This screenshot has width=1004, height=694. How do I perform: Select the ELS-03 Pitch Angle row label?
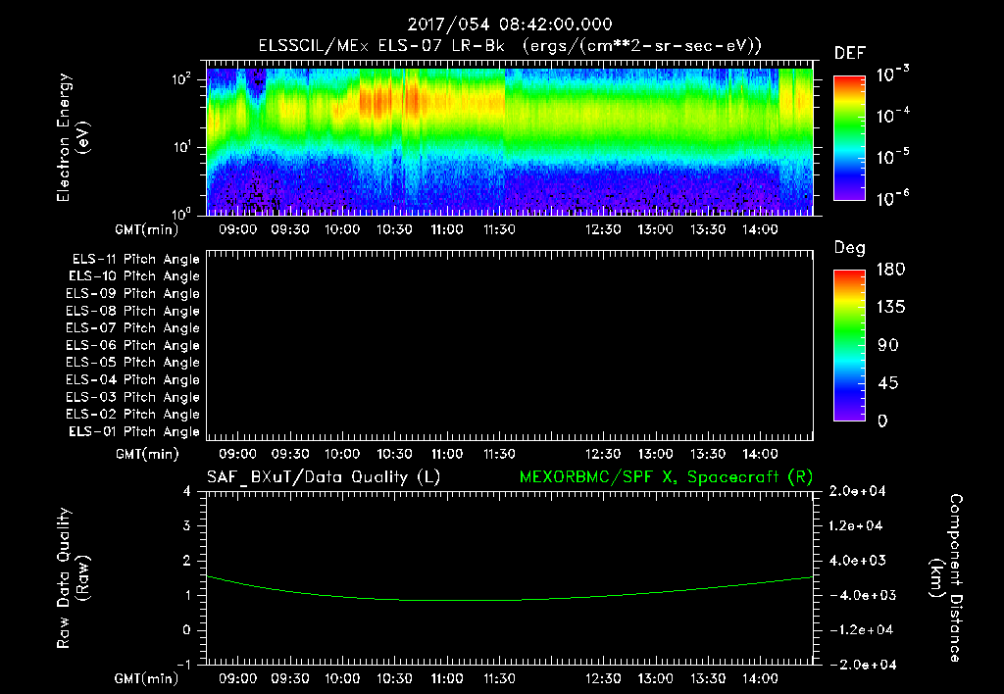coord(132,397)
